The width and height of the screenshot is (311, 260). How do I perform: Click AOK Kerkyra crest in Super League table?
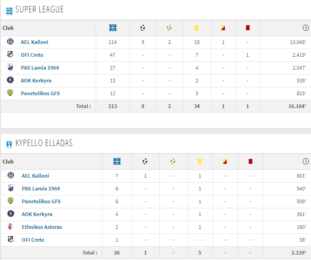point(11,80)
